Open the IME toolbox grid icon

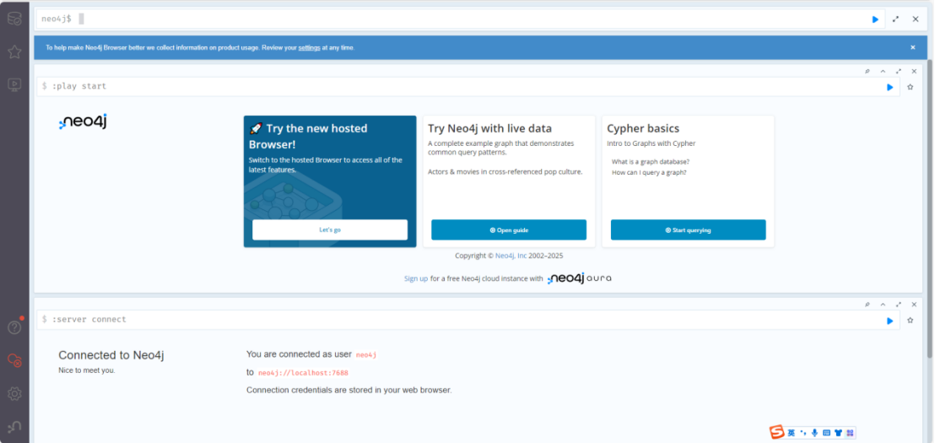(851, 432)
